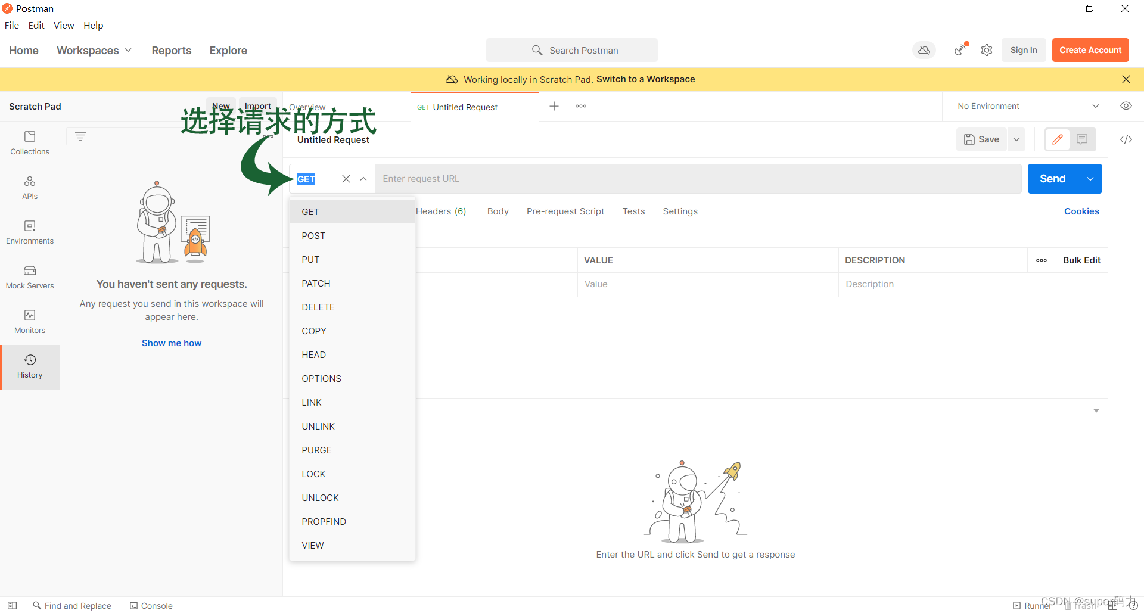Switch to the request Settings tab

click(x=680, y=211)
